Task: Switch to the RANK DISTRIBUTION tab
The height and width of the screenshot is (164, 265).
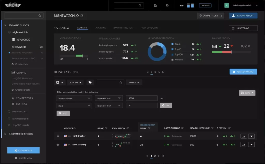Action: point(123,28)
